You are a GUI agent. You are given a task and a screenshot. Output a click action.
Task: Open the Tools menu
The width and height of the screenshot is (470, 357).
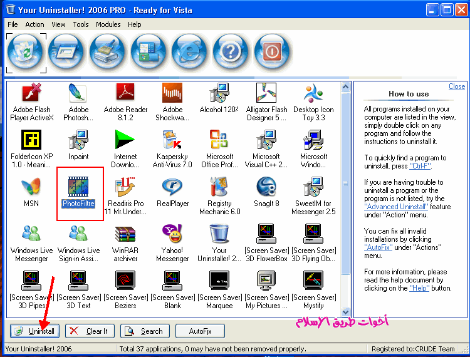[81, 24]
